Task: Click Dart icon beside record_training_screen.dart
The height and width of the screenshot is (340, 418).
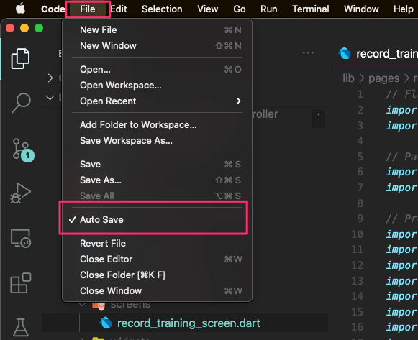Action: (x=106, y=323)
